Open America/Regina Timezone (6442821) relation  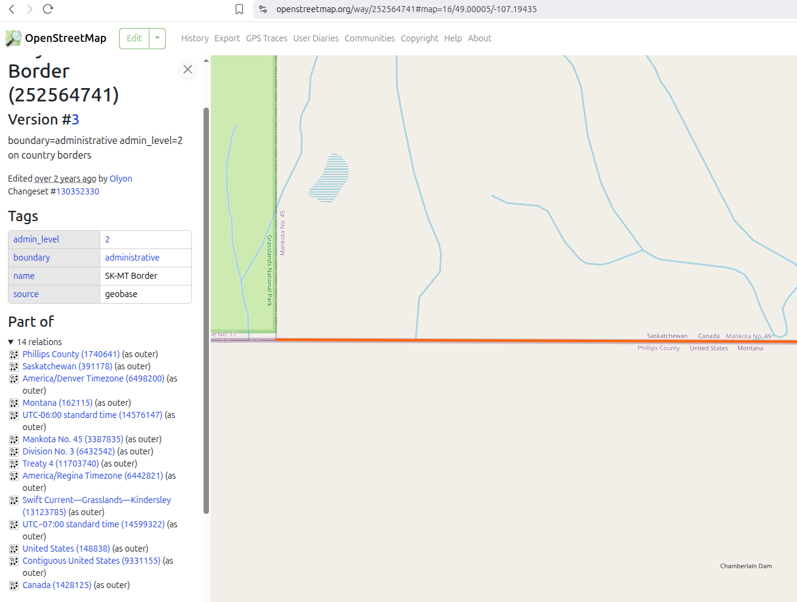pos(93,476)
